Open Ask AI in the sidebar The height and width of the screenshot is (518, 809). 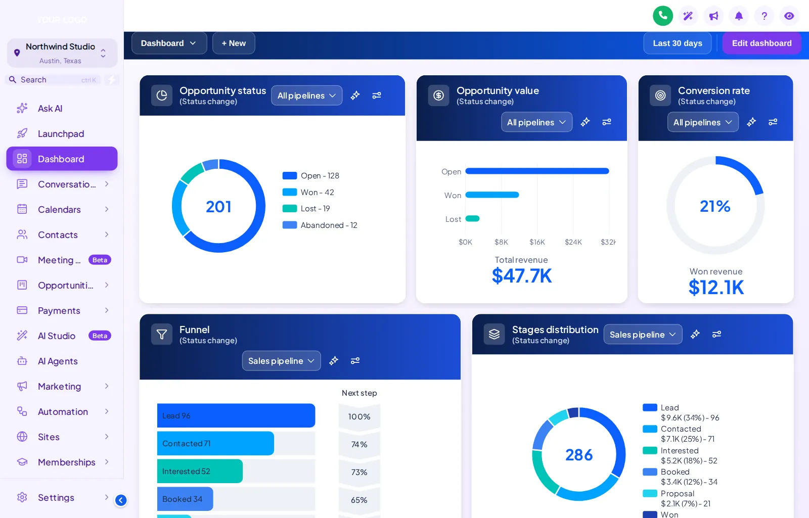pyautogui.click(x=62, y=108)
